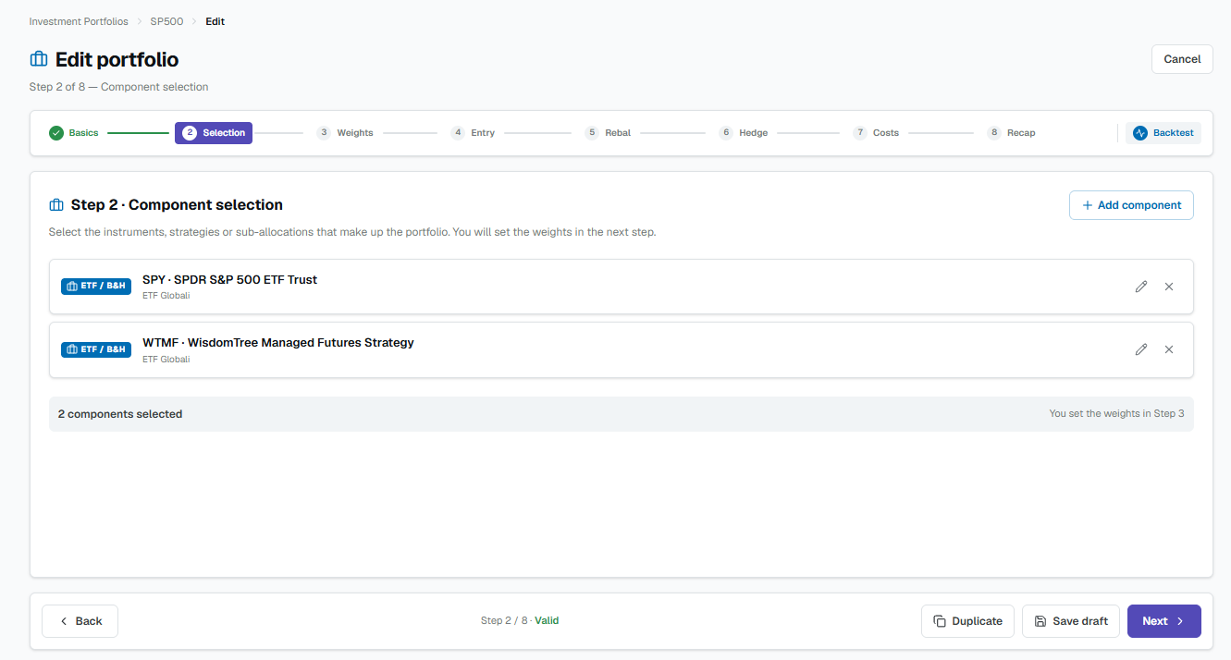
Task: Open the SP500 breadcrumb link
Action: coord(166,21)
